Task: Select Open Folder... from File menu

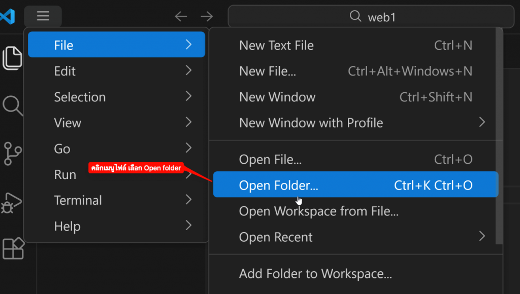Action: 355,186
